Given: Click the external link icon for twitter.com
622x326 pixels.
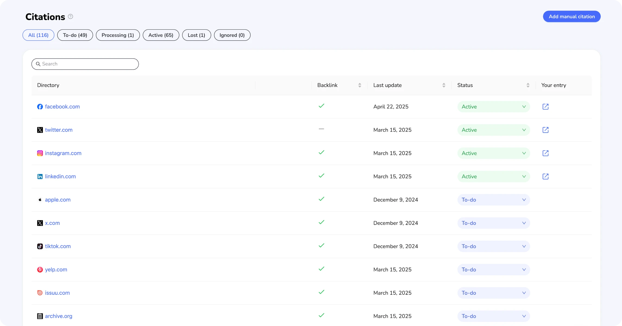Looking at the screenshot, I should 546,130.
